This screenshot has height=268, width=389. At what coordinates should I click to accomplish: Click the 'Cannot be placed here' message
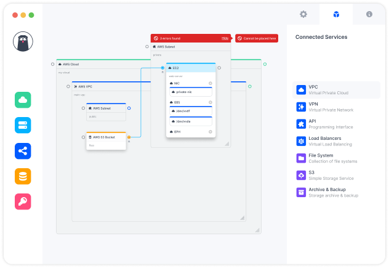257,38
